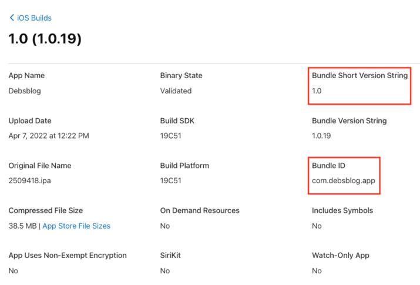The width and height of the screenshot is (420, 285).
Task: Click the App Uses Non-Exempt Encryption label
Action: (68, 256)
